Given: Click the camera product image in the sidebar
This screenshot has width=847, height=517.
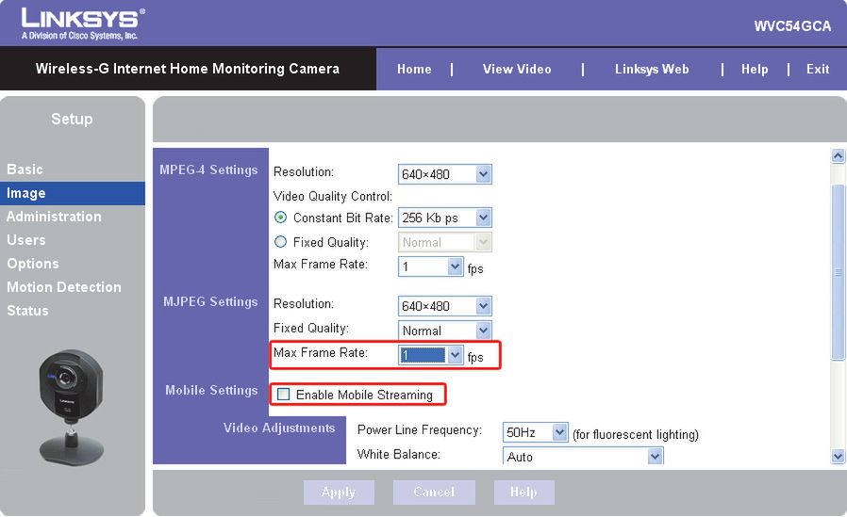Looking at the screenshot, I should [72, 407].
